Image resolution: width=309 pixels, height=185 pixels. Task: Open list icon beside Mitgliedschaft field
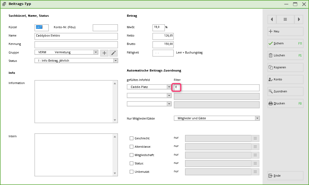click(255, 155)
